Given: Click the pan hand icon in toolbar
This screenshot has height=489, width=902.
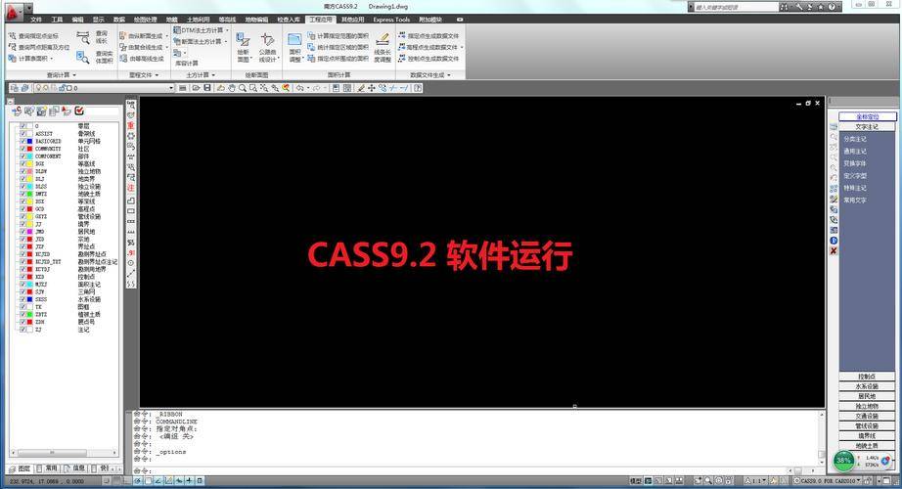Looking at the screenshot, I should 232,88.
